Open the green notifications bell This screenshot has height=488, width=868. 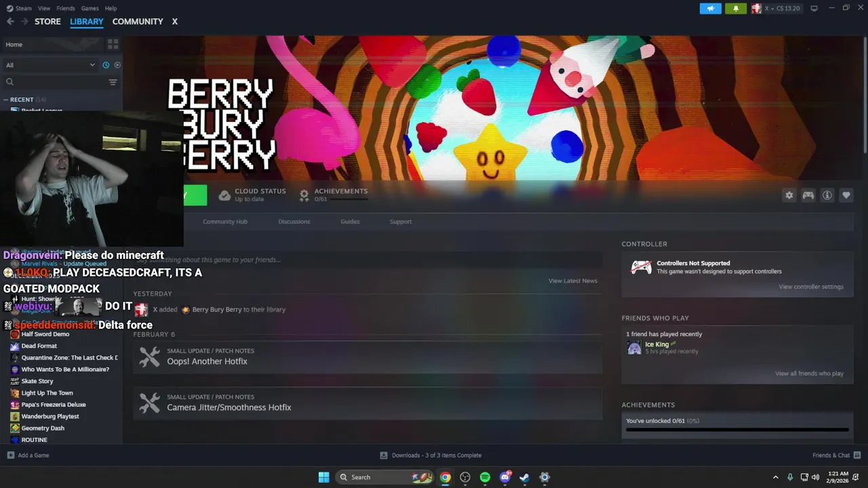pos(736,8)
